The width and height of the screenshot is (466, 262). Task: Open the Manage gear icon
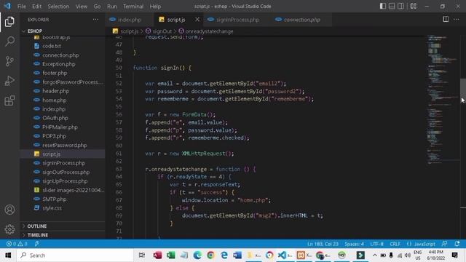pyautogui.click(x=9, y=229)
